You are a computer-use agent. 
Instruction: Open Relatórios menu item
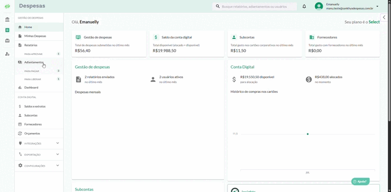point(39,45)
